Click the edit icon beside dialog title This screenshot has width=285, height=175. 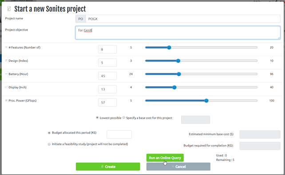(9, 9)
